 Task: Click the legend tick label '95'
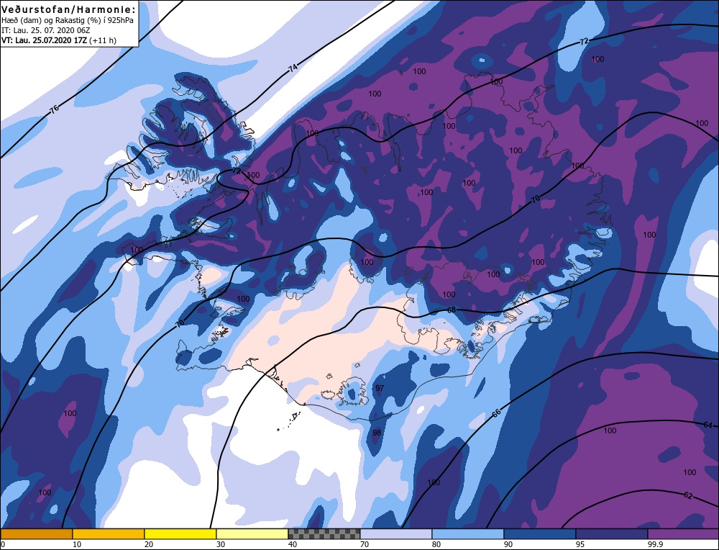(x=580, y=544)
